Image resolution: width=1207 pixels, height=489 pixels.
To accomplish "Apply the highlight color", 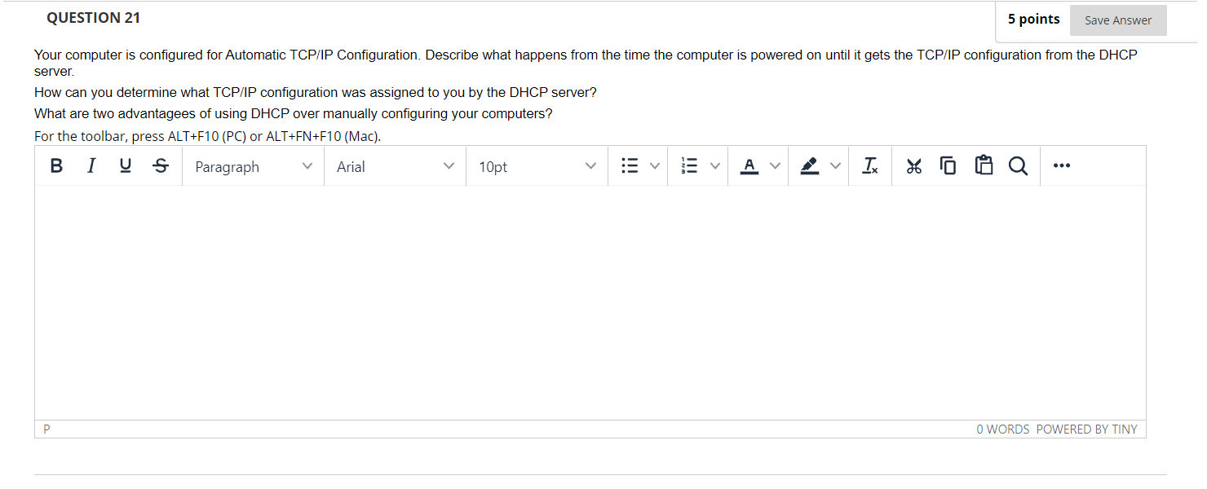I will pos(808,166).
